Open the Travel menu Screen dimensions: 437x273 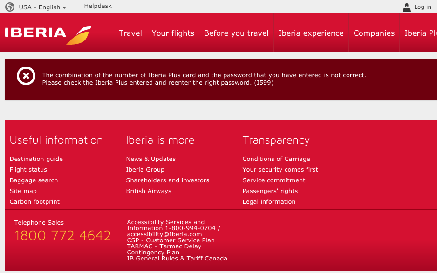(x=130, y=33)
